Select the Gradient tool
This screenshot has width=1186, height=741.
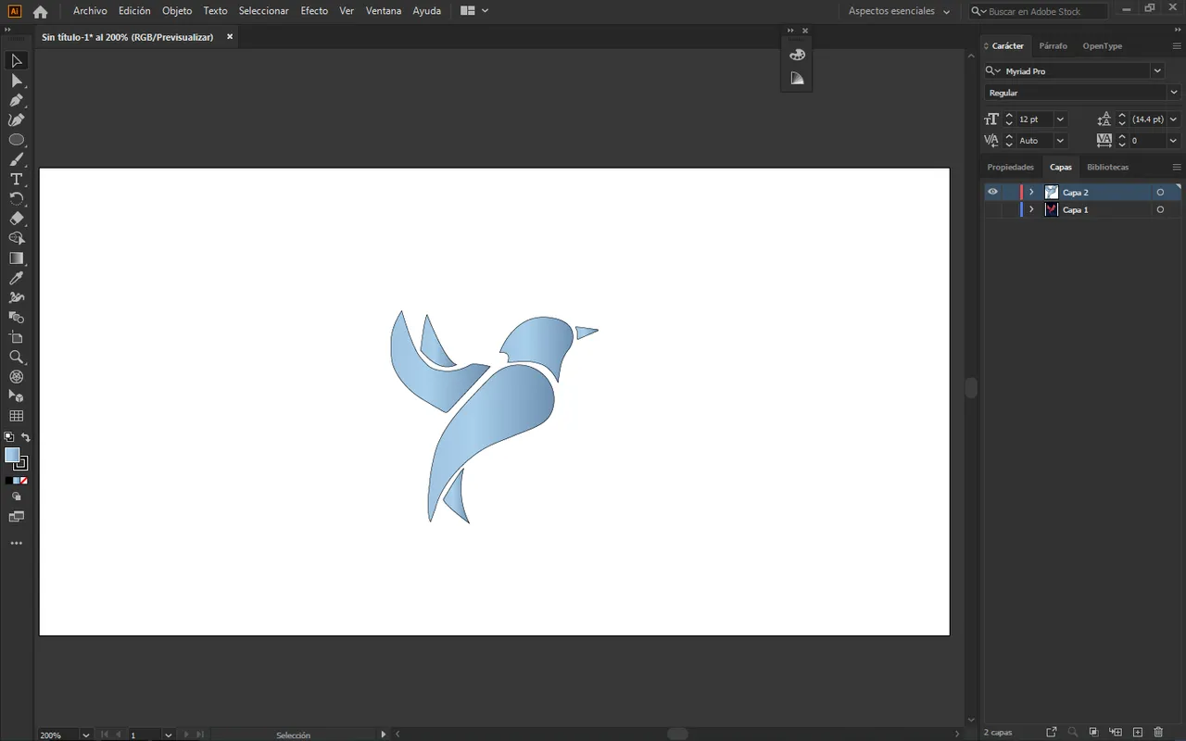click(17, 258)
